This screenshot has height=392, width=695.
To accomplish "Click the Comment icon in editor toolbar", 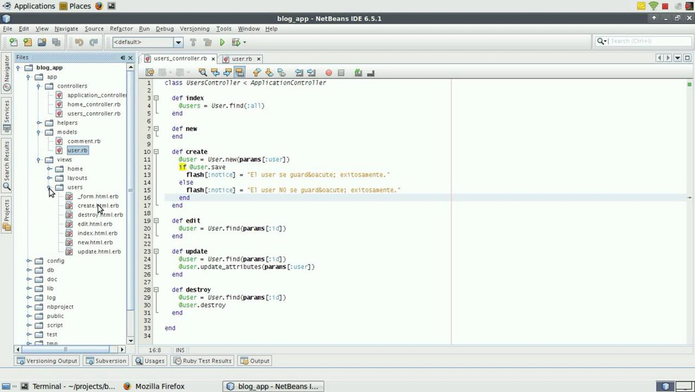I will coord(358,73).
